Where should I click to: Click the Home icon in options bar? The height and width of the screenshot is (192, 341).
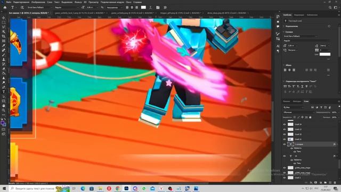5,7
